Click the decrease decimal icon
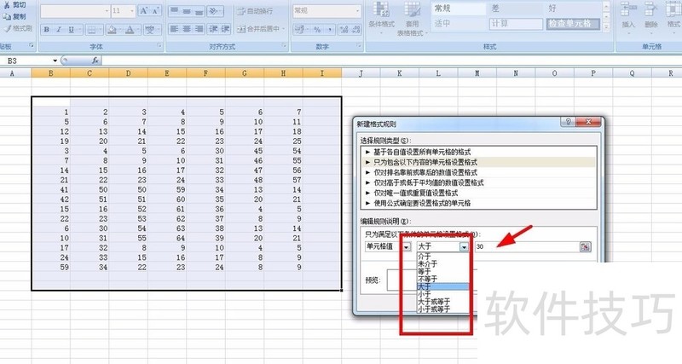This screenshot has width=682, height=364. (356, 30)
